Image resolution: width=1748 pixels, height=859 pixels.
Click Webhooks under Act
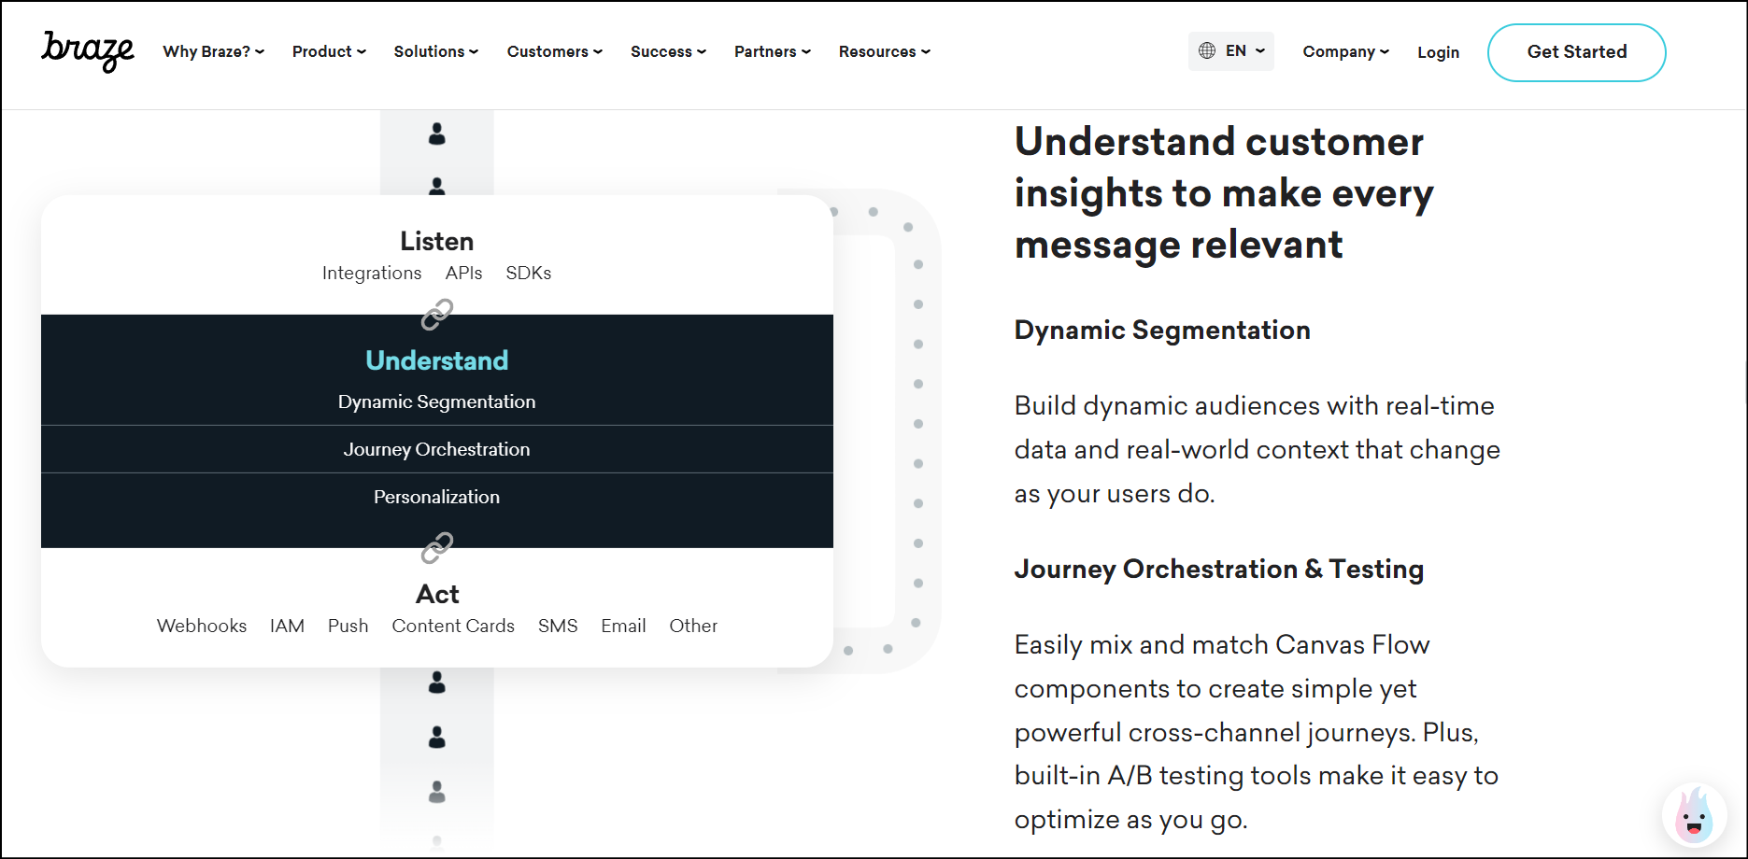tap(202, 626)
